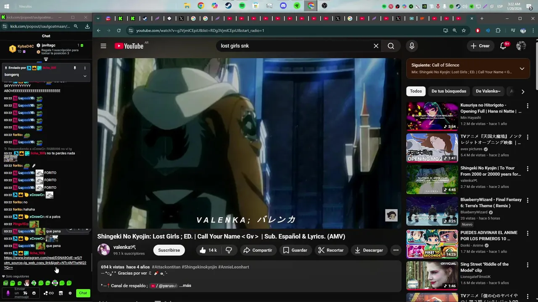
Task: Click the purple microphone in Kick chat
Action: point(8,293)
